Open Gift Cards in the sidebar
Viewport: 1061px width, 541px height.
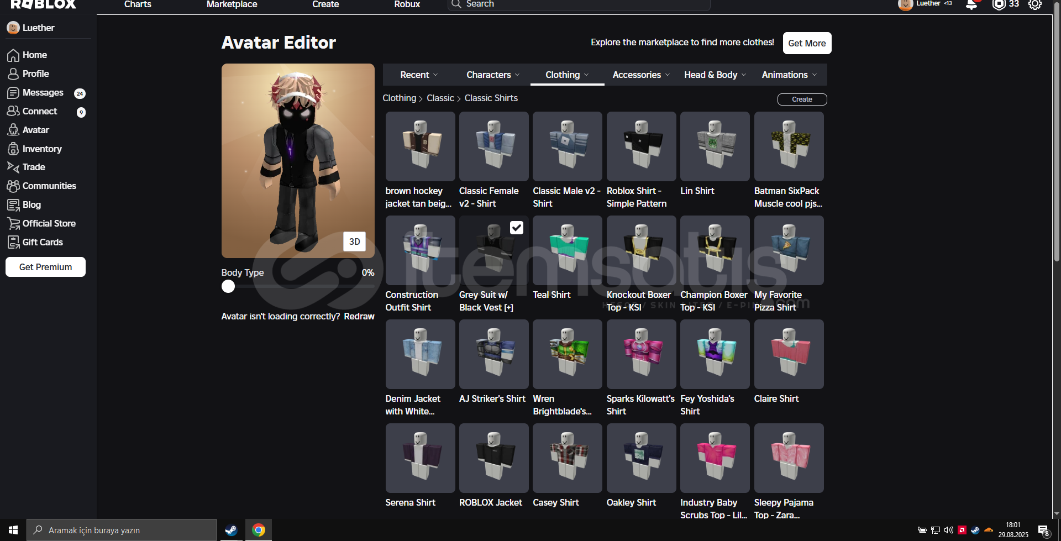[42, 242]
